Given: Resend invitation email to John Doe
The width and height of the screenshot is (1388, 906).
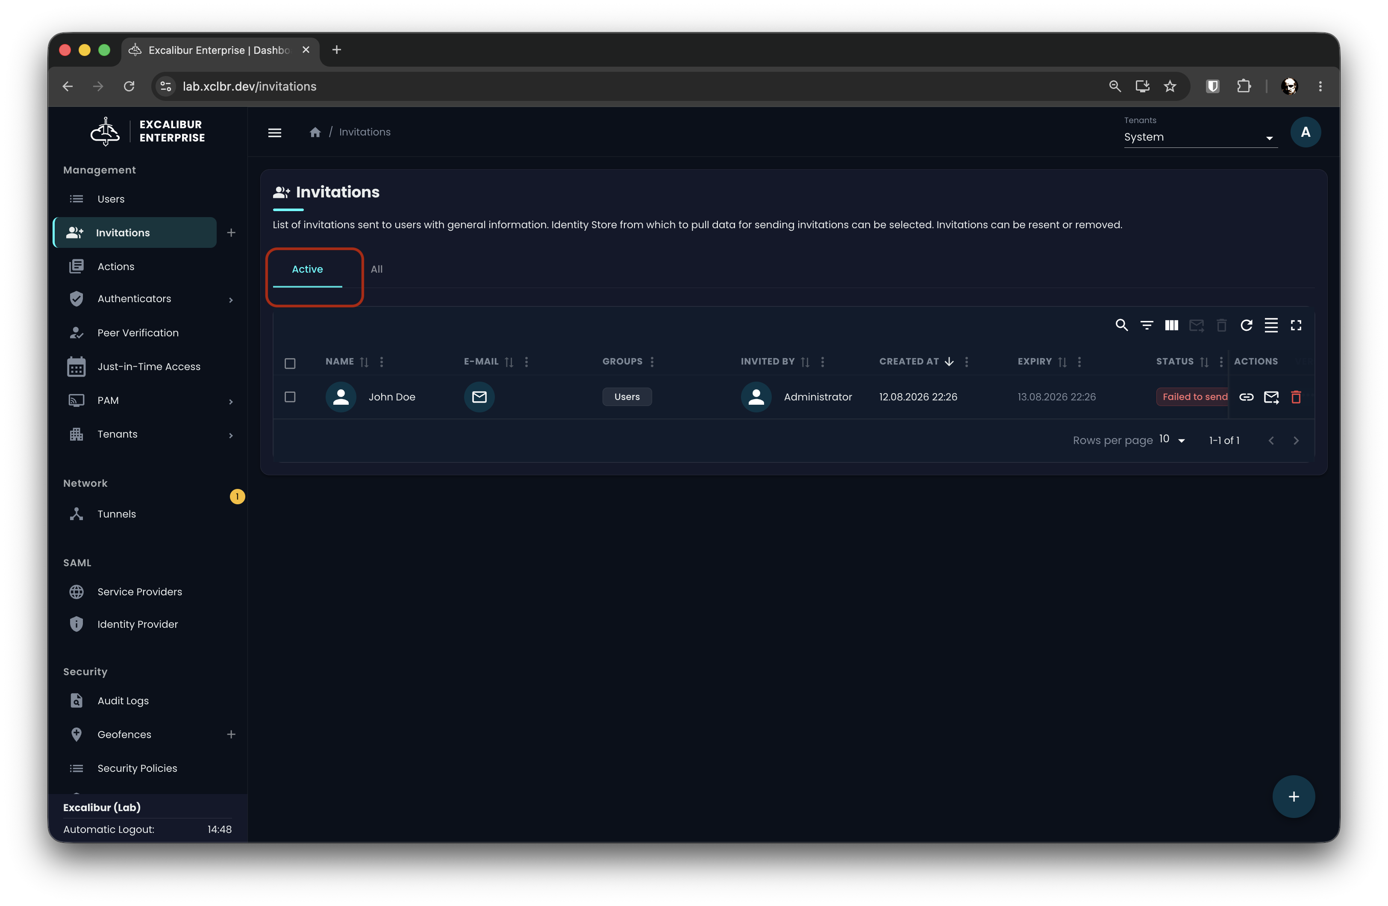Looking at the screenshot, I should tap(1271, 397).
